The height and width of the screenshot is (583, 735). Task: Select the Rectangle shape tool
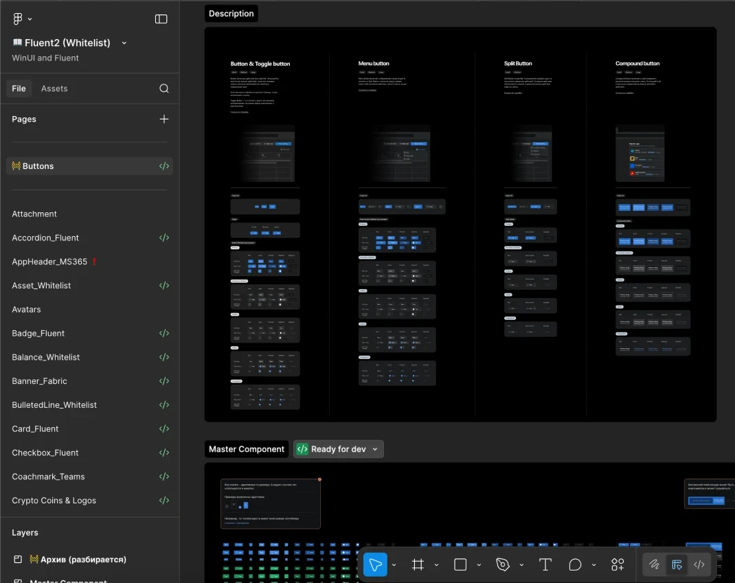coord(460,564)
